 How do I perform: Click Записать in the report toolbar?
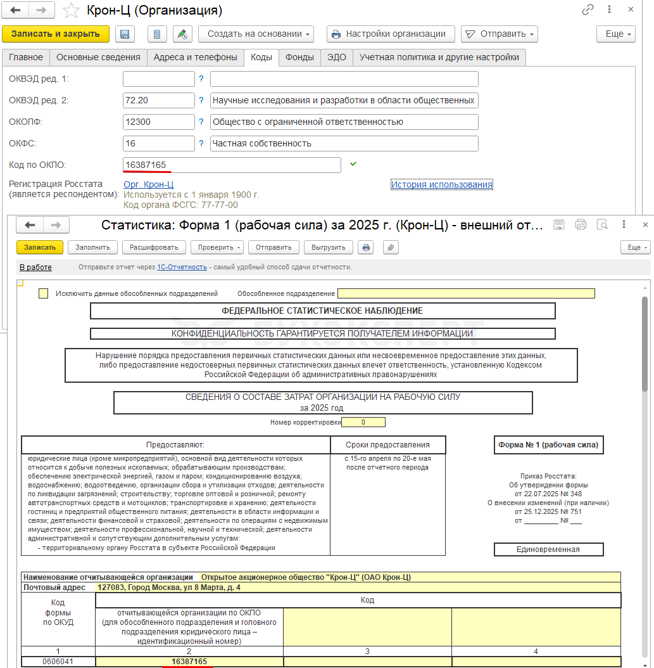[x=40, y=248]
